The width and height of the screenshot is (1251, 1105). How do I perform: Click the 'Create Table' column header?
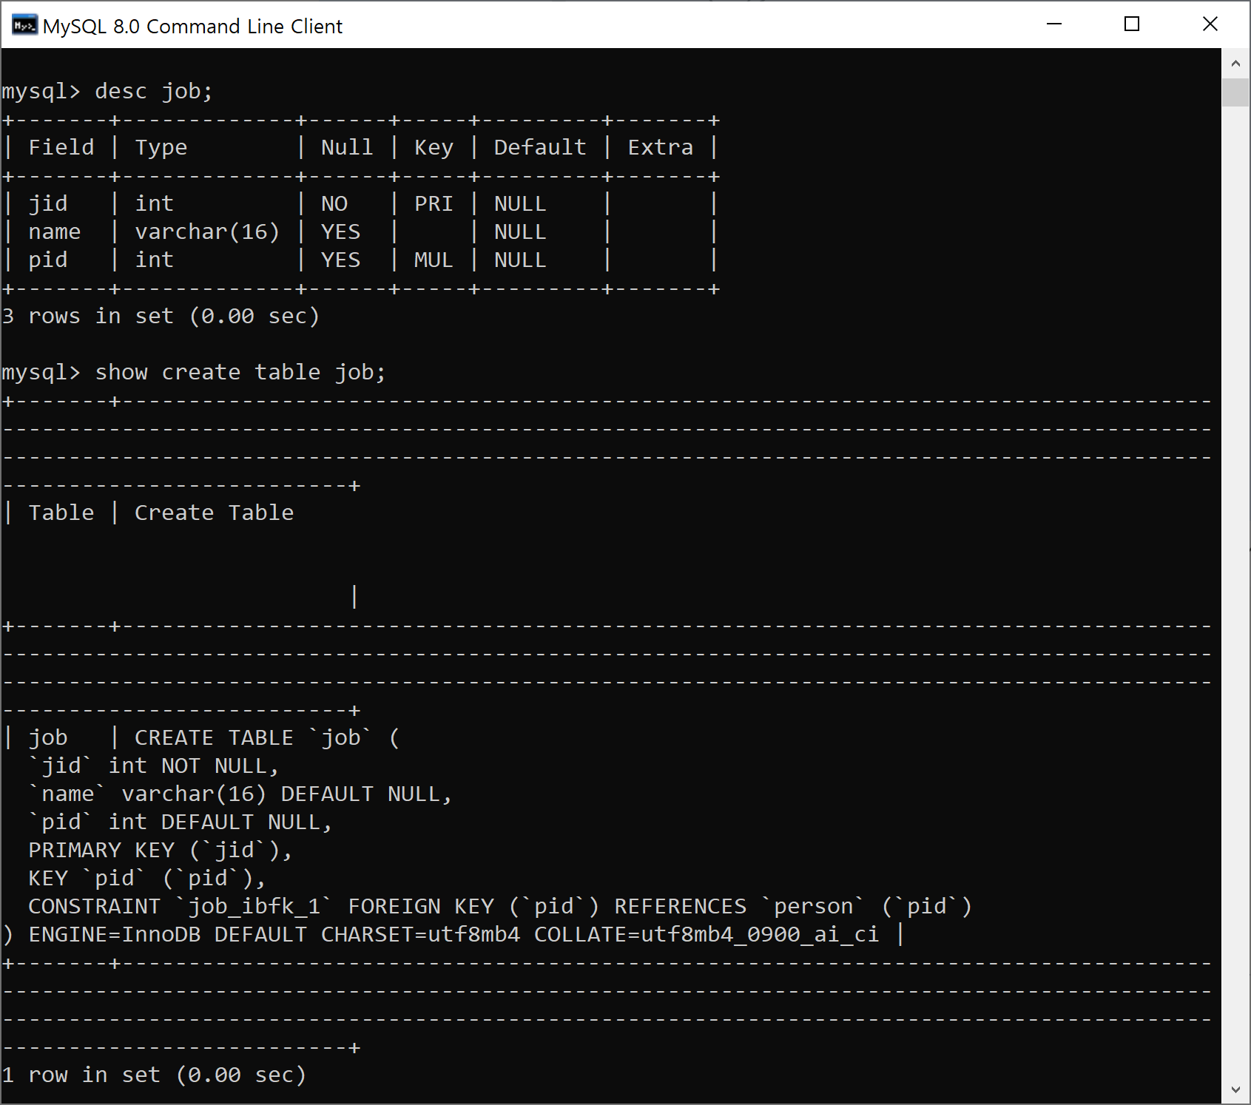click(215, 513)
